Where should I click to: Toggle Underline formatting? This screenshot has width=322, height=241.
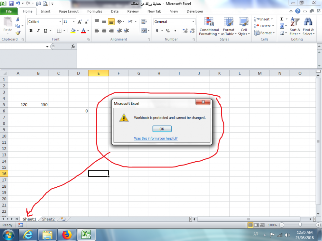[45, 31]
